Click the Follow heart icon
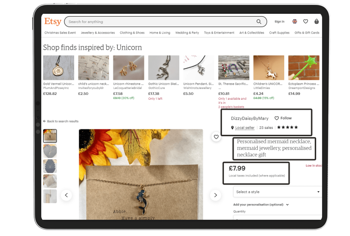 pyautogui.click(x=276, y=118)
